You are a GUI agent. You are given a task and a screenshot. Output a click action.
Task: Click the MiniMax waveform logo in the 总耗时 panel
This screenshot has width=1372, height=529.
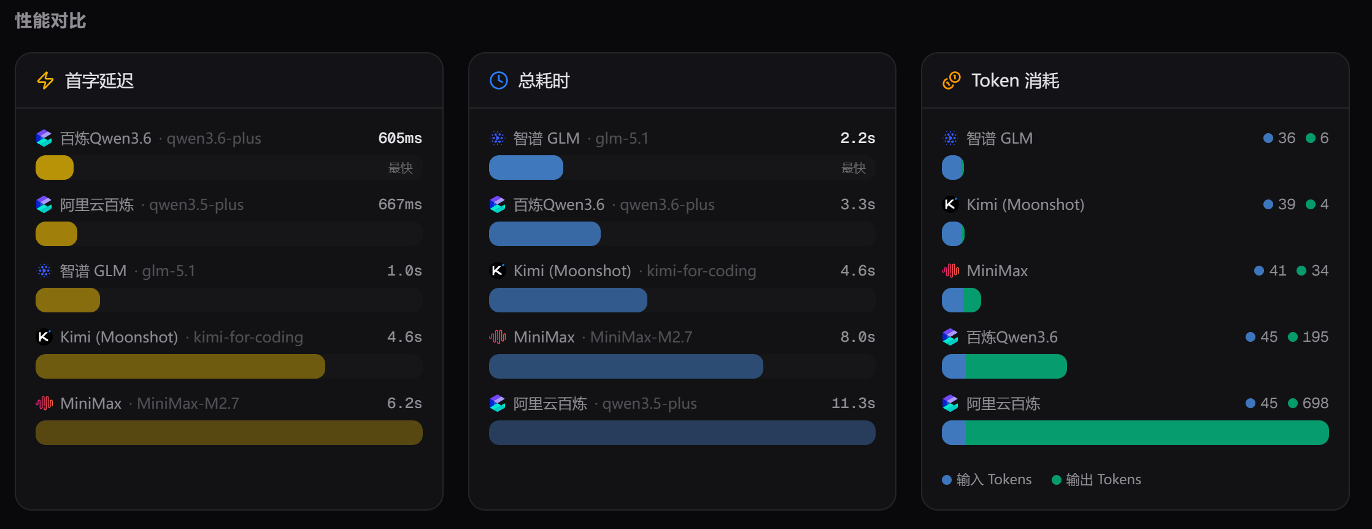point(497,337)
